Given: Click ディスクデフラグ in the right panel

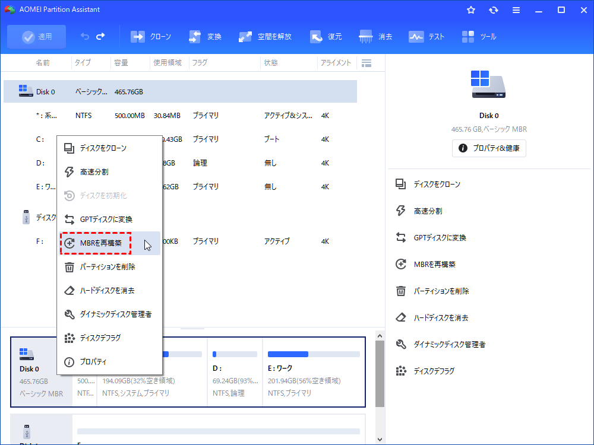Looking at the screenshot, I should [x=425, y=371].
